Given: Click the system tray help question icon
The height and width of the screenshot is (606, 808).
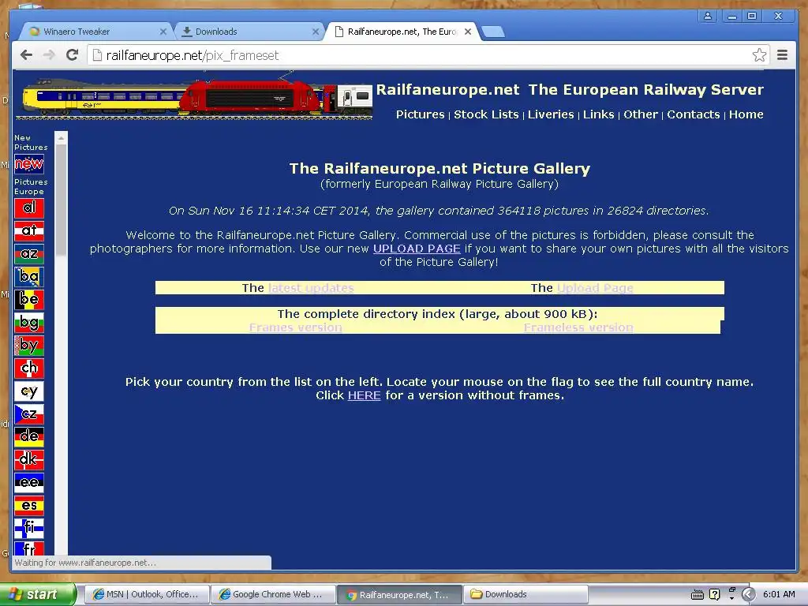Looking at the screenshot, I should (714, 595).
